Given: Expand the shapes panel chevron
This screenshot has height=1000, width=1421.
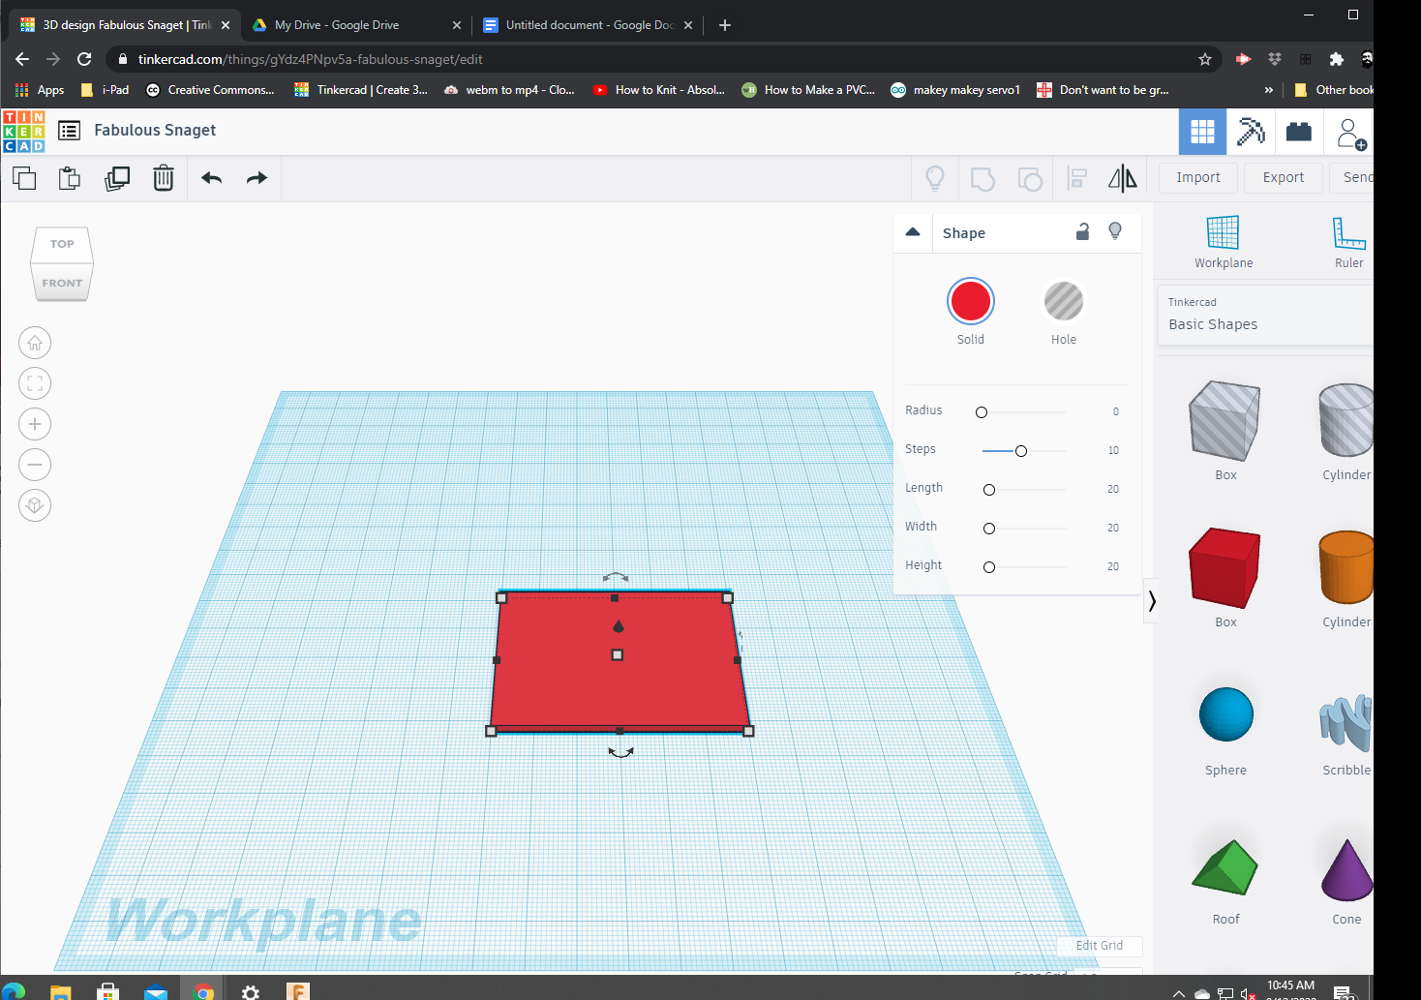Looking at the screenshot, I should pos(1151,600).
